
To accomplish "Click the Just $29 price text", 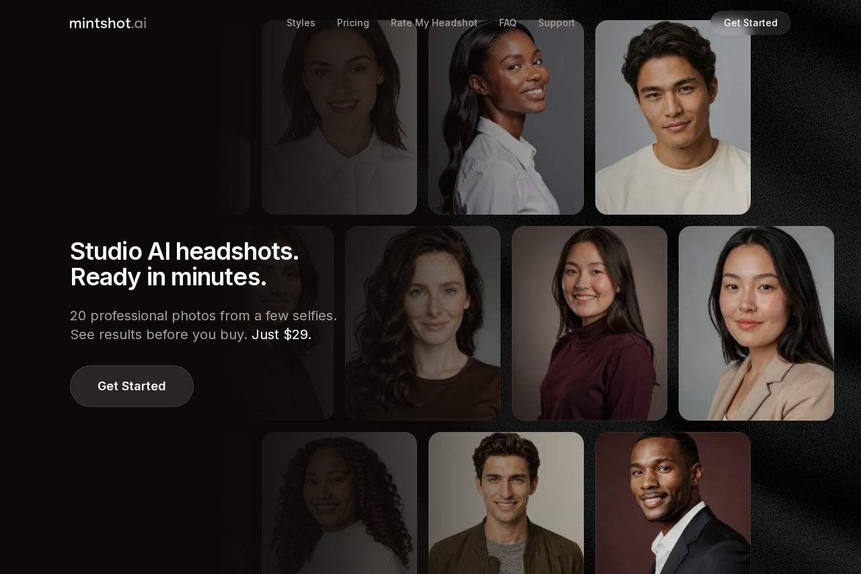I will [281, 334].
